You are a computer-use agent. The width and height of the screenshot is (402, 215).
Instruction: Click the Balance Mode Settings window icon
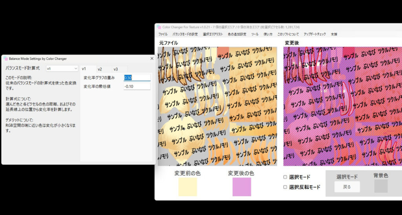(x=6, y=59)
